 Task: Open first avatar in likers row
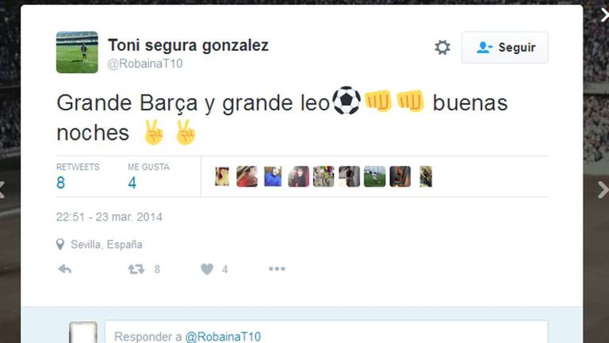pyautogui.click(x=222, y=176)
